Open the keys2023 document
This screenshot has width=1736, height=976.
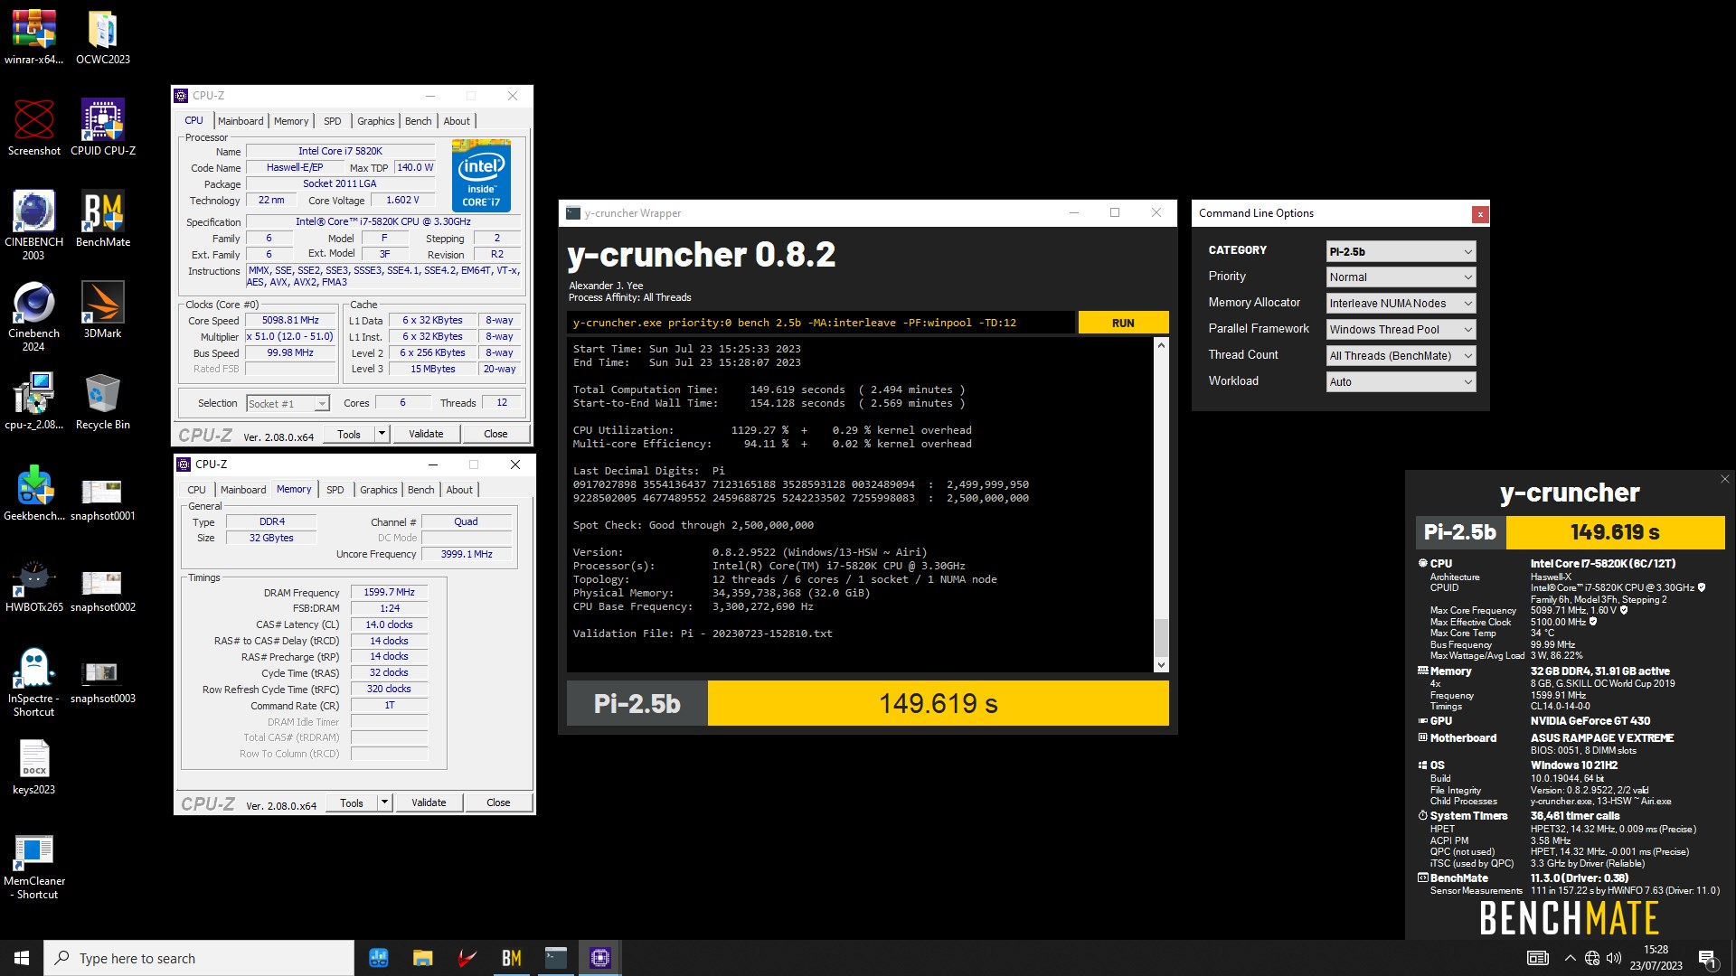33,767
